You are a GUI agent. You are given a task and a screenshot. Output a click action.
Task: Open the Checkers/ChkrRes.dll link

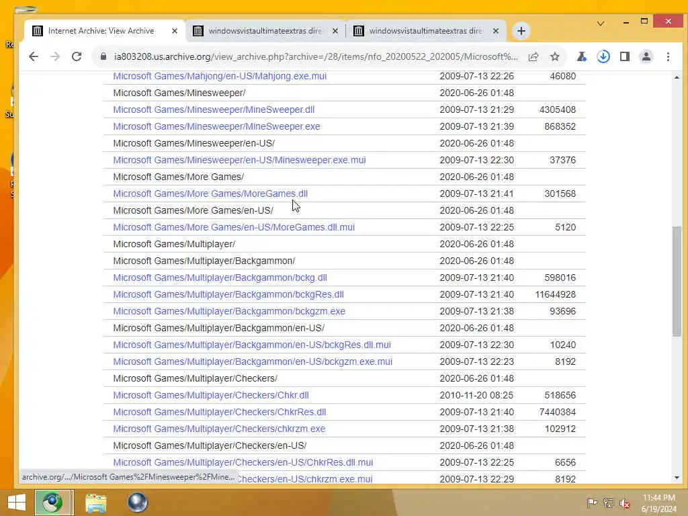220,412
